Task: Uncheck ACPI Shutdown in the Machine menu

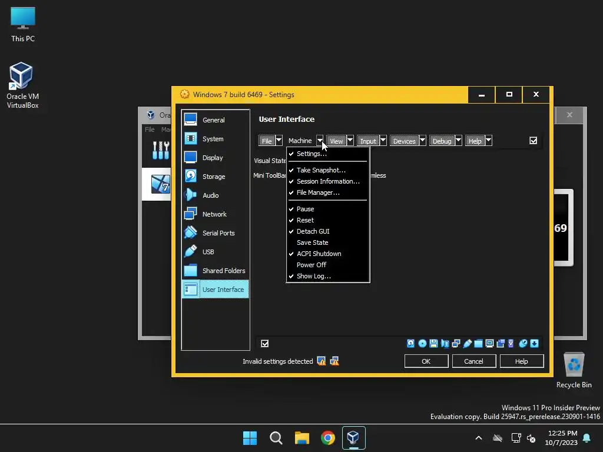Action: [x=327, y=253]
